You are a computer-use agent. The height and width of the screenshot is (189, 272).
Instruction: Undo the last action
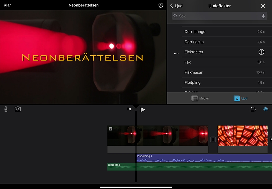tap(253, 109)
